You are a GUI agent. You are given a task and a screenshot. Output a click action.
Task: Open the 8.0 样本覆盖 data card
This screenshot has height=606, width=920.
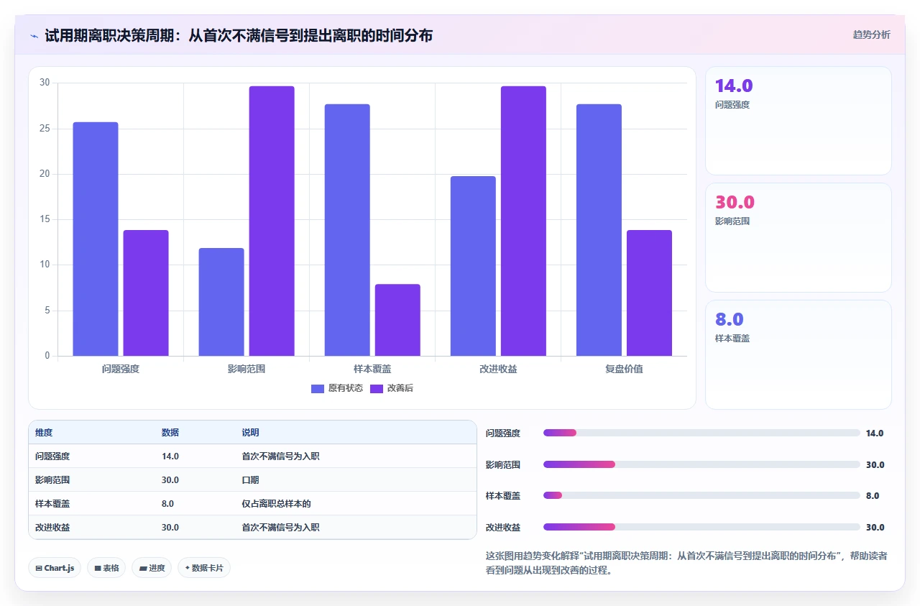pos(799,354)
